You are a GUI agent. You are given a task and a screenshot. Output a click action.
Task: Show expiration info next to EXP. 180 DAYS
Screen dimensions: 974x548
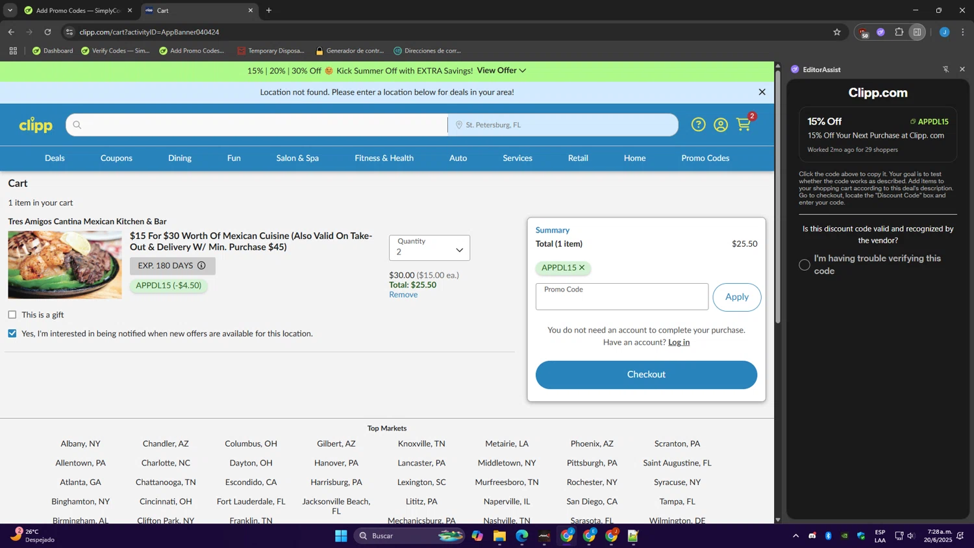click(201, 266)
